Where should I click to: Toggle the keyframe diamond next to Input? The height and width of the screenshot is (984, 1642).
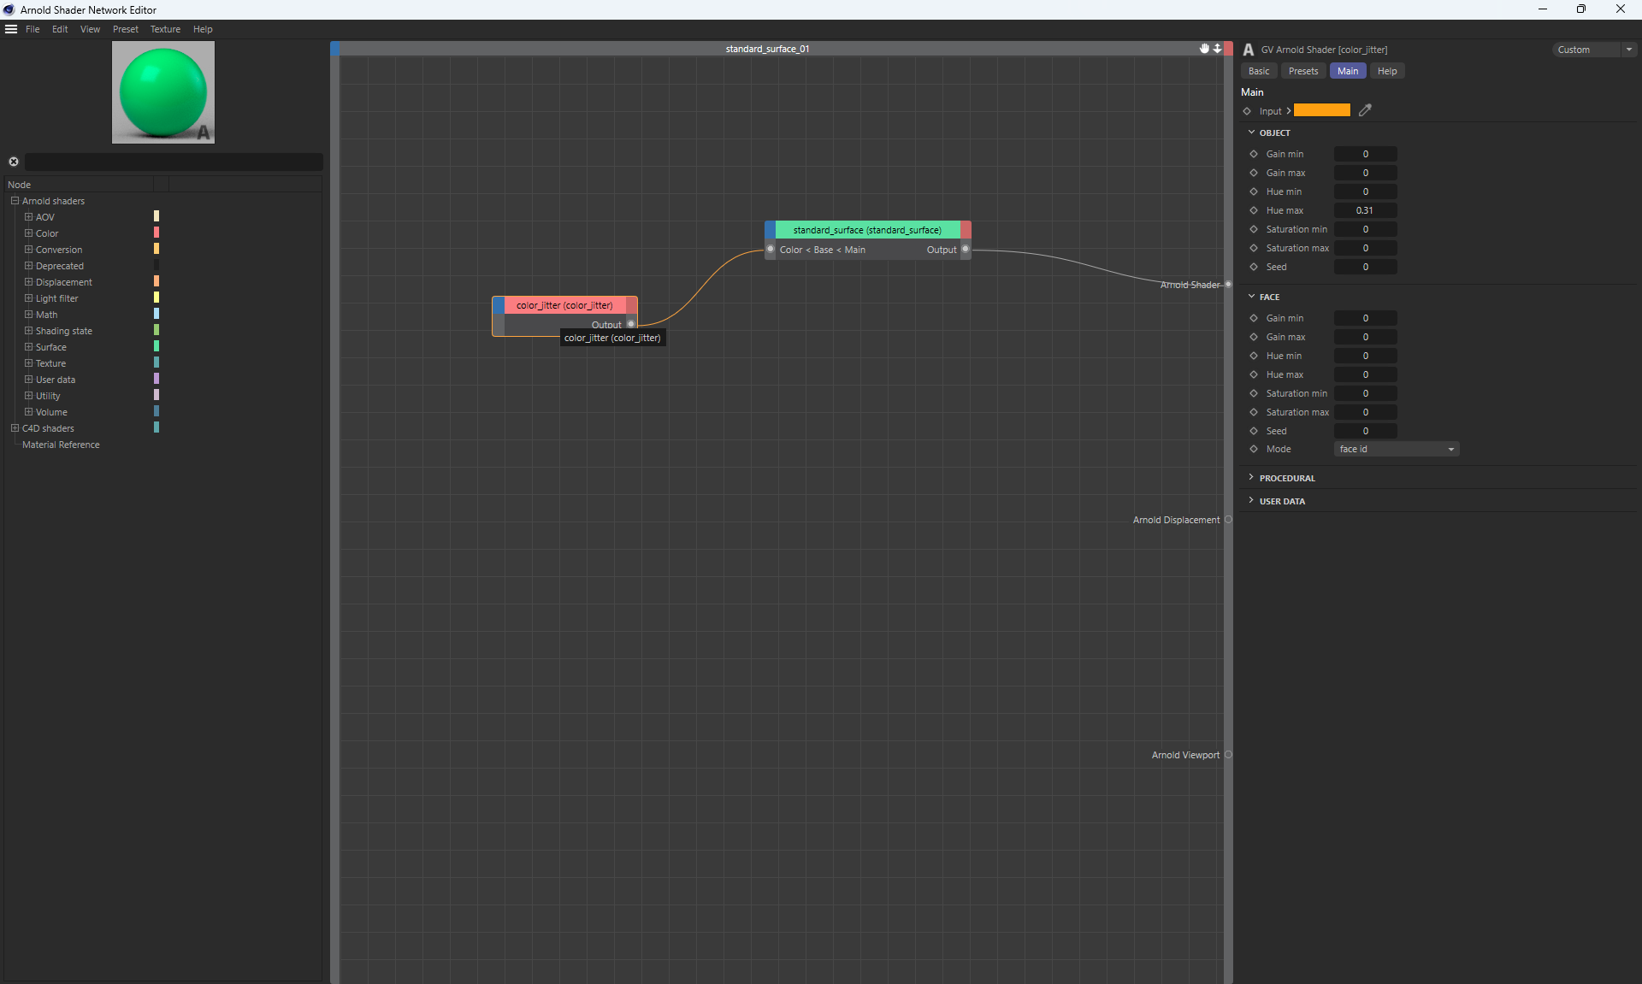pyautogui.click(x=1247, y=111)
